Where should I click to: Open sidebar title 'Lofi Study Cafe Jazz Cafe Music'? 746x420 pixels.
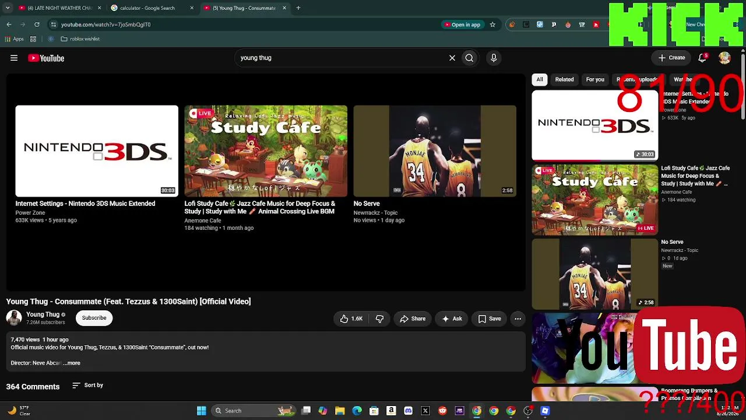click(x=695, y=176)
